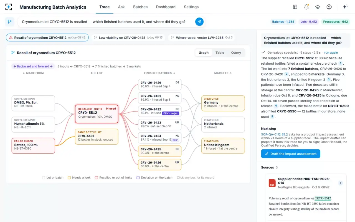355x222 pixels.
Task: Open the SOP-QA-0112 §5.2 link
Action: pyautogui.click(x=274, y=135)
